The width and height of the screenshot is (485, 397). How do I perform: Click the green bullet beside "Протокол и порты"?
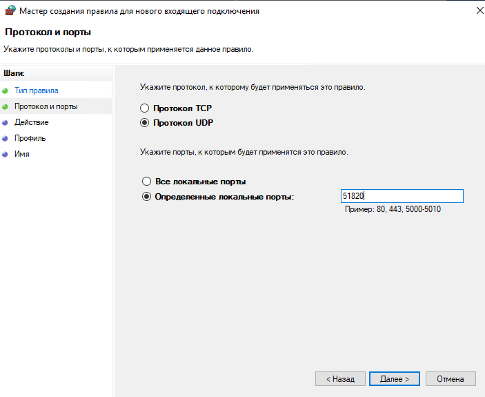point(5,106)
